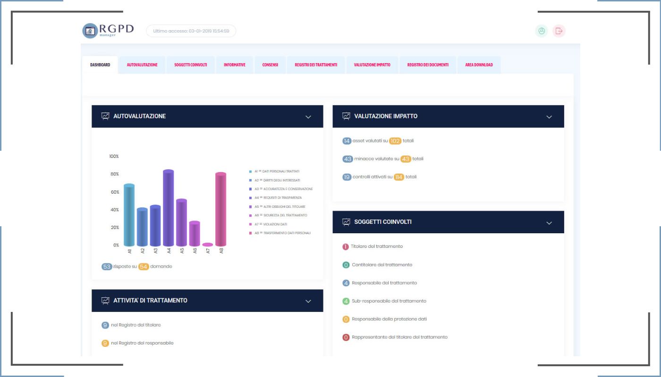Collapse the Soggetti Coinvolti panel
This screenshot has width=661, height=377.
549,223
